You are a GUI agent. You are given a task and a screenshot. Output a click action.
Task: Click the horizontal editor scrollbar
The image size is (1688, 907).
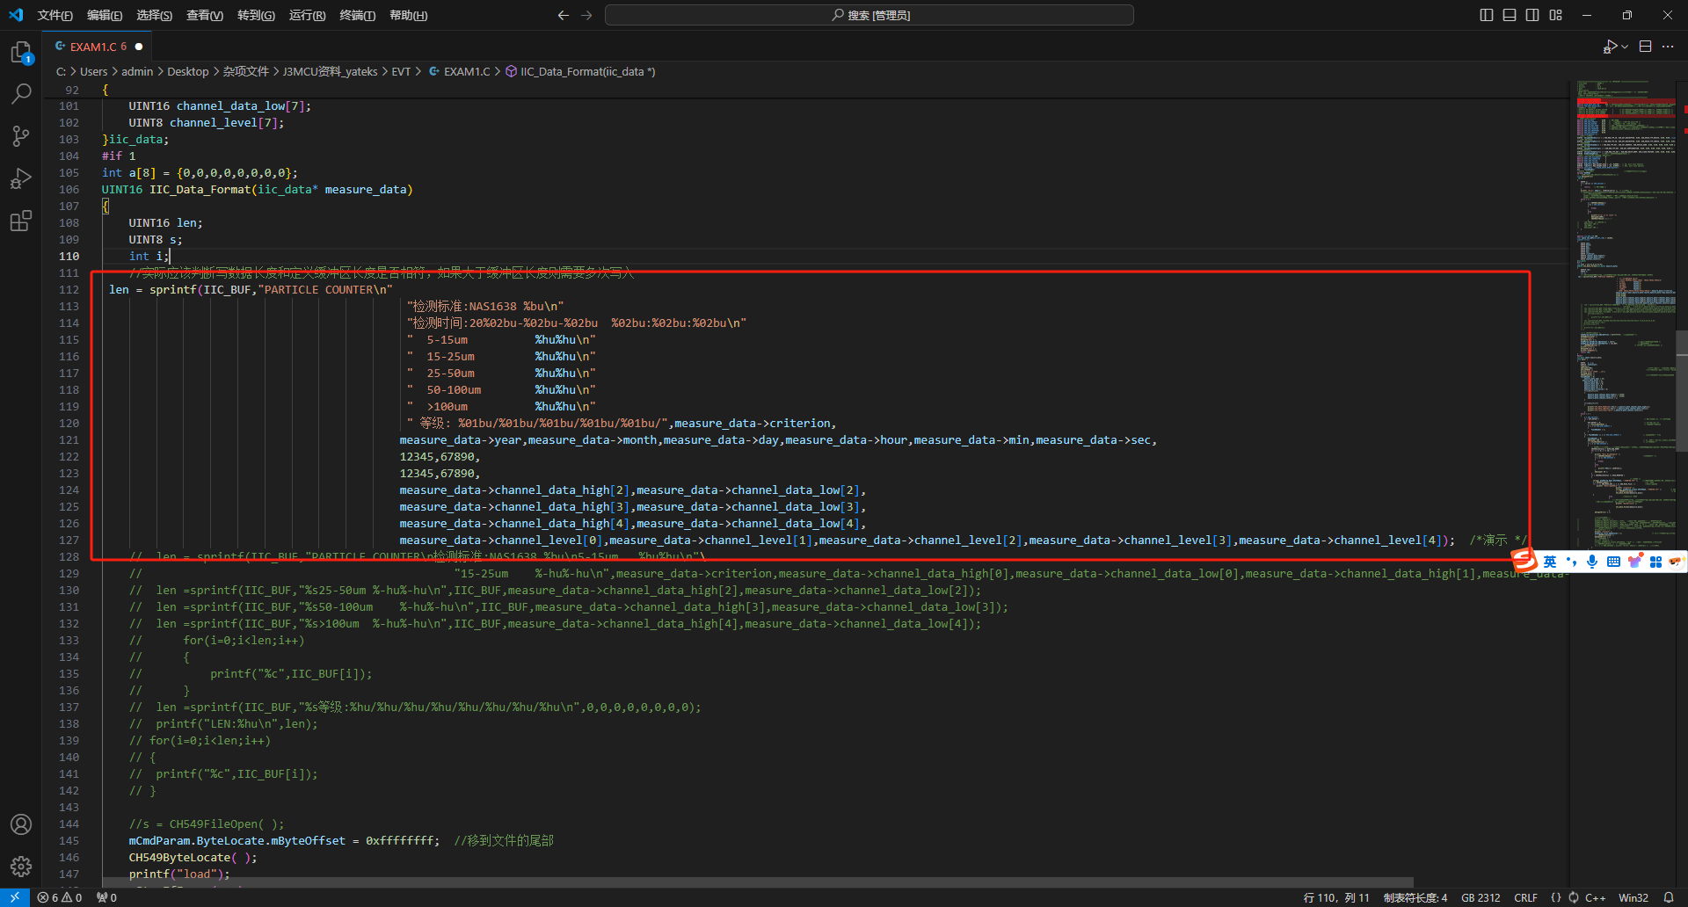tap(757, 882)
